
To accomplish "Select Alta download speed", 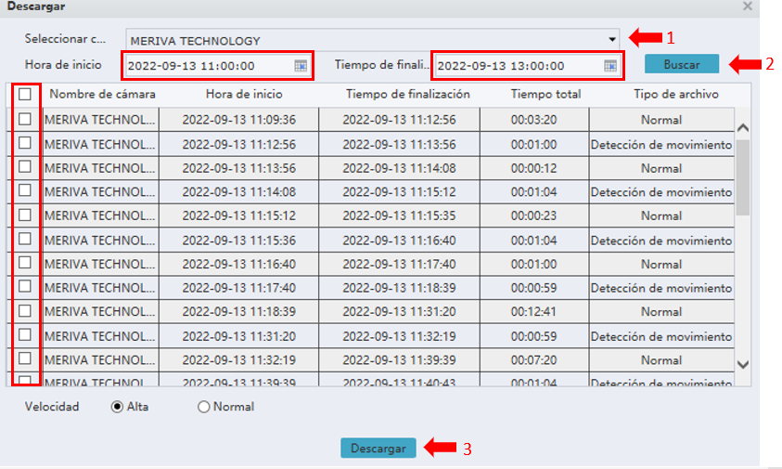I will click(x=118, y=407).
